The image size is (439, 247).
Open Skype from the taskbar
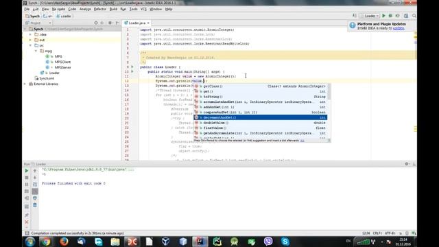[x=285, y=242]
